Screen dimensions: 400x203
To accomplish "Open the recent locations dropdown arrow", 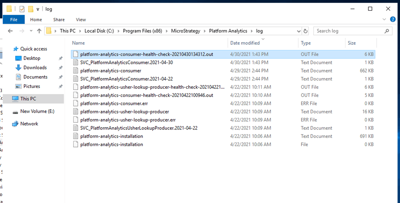I will [31, 31].
